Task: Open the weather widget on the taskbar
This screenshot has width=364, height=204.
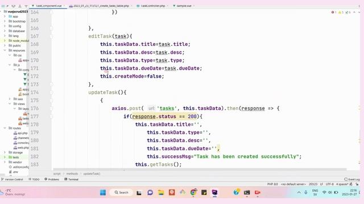Action: pos(13,193)
